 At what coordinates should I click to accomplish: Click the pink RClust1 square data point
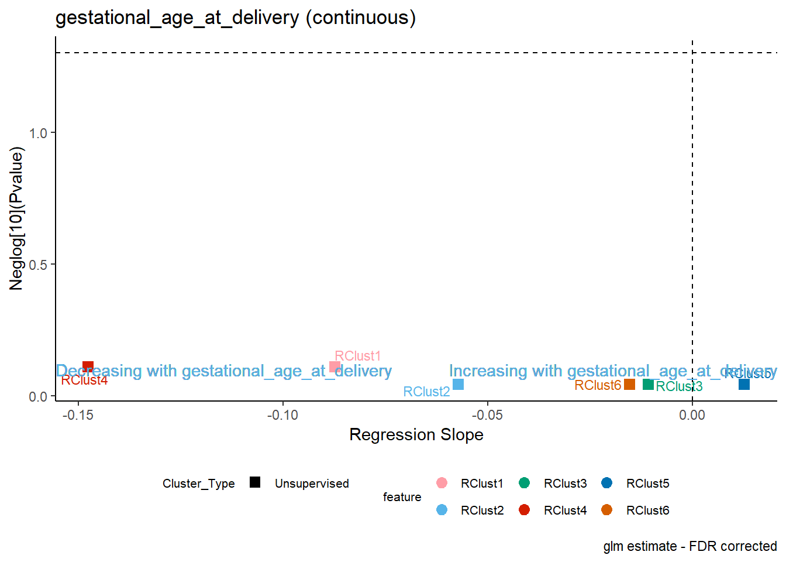coord(335,367)
